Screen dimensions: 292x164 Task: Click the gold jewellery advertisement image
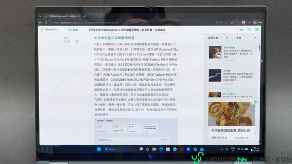[x=231, y=114]
